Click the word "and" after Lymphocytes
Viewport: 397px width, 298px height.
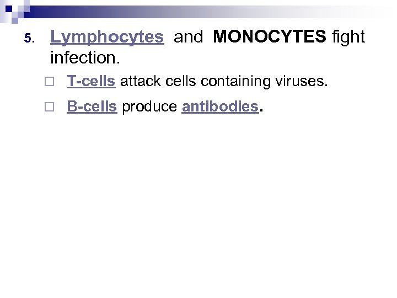pyautogui.click(x=187, y=37)
